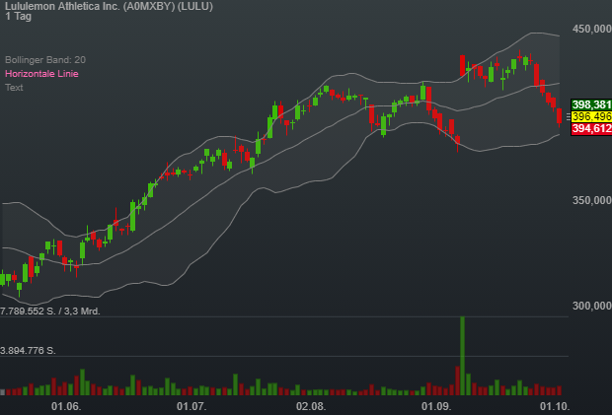Select the pink 'Horizontale Linie' legend entry
Image resolution: width=612 pixels, height=415 pixels.
pos(41,74)
